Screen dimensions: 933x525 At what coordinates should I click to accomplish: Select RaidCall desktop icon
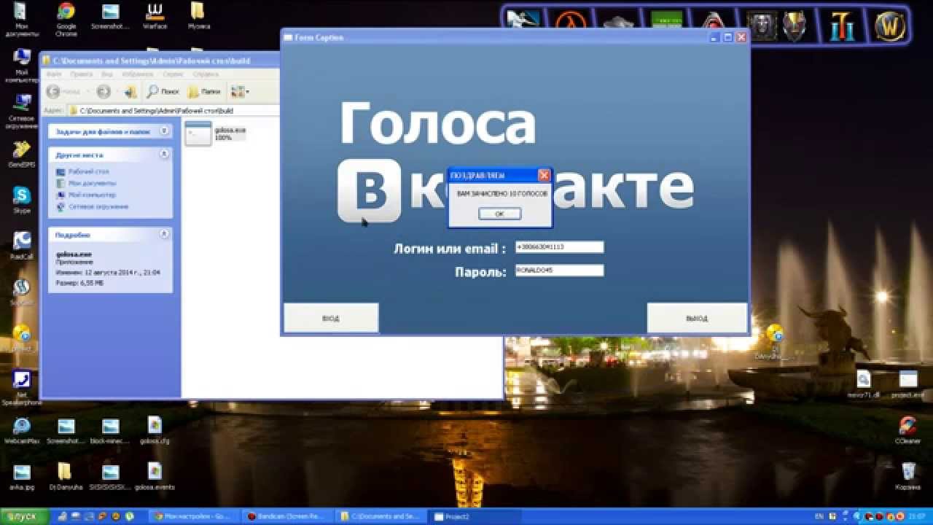[x=22, y=246]
